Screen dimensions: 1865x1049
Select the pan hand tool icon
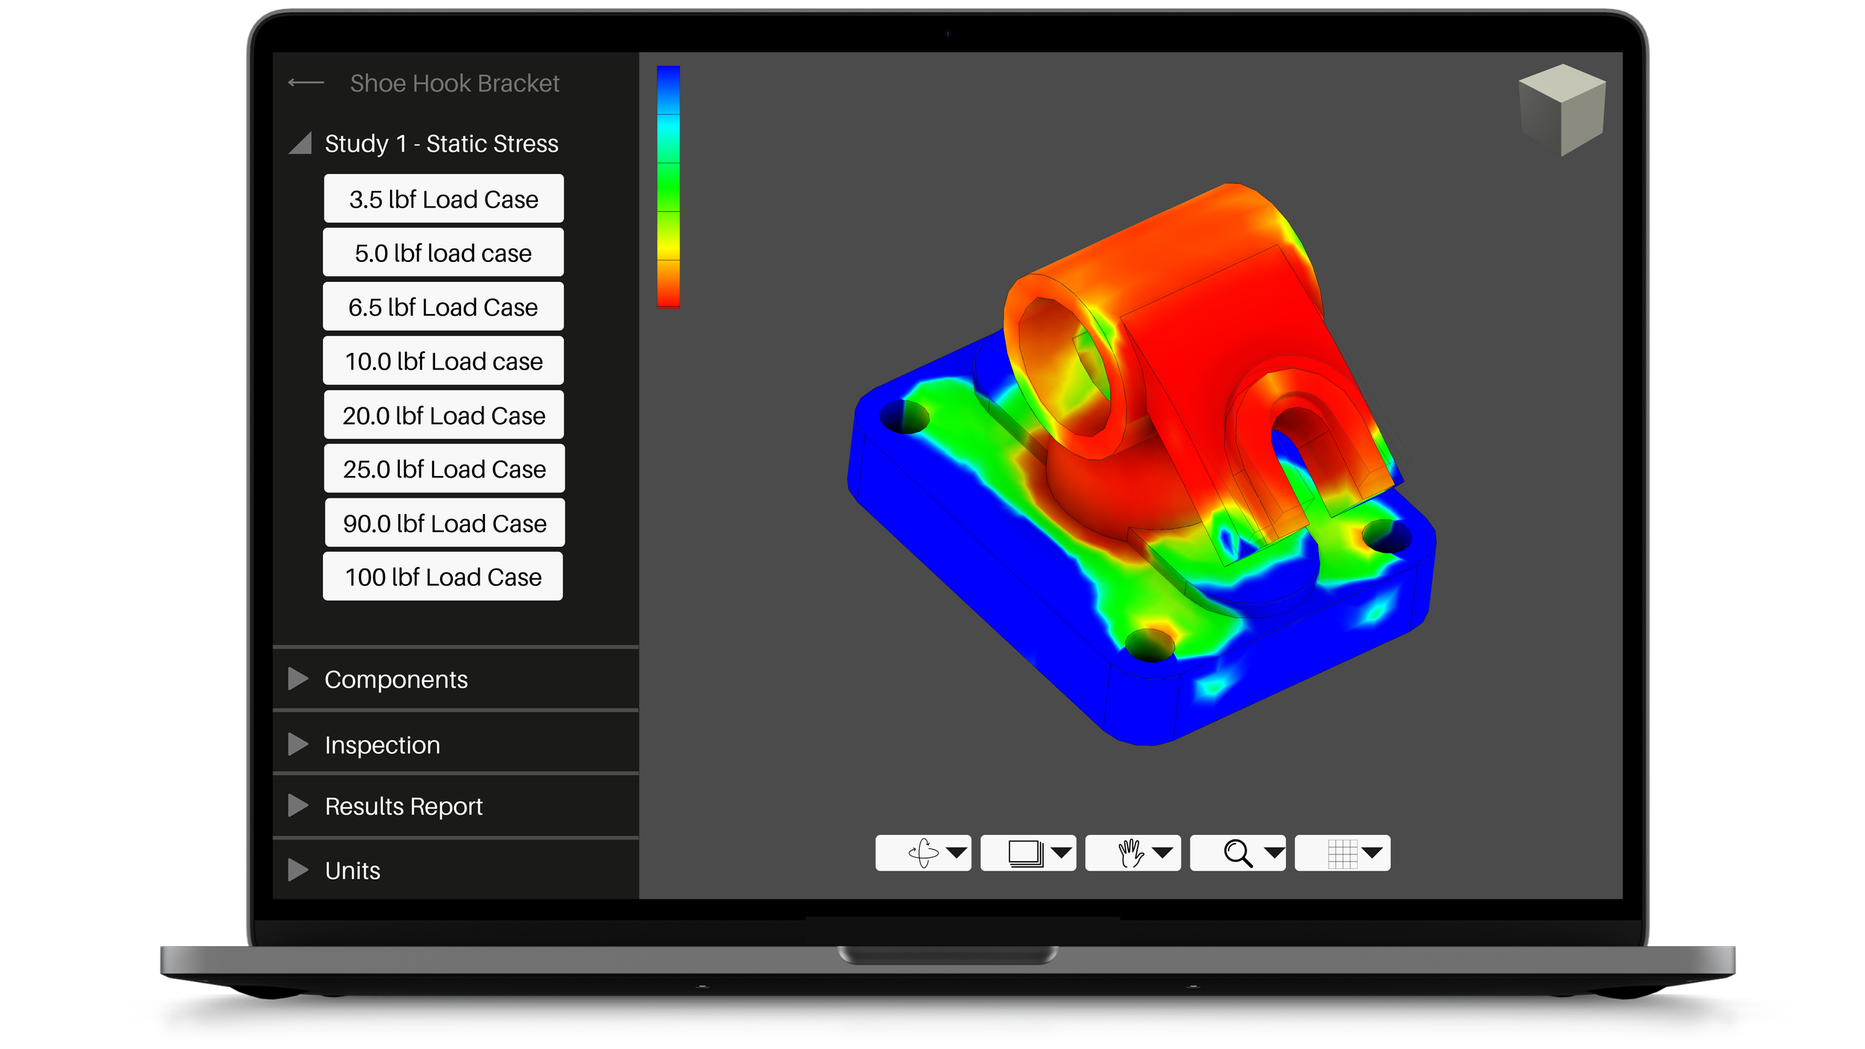click(1131, 853)
